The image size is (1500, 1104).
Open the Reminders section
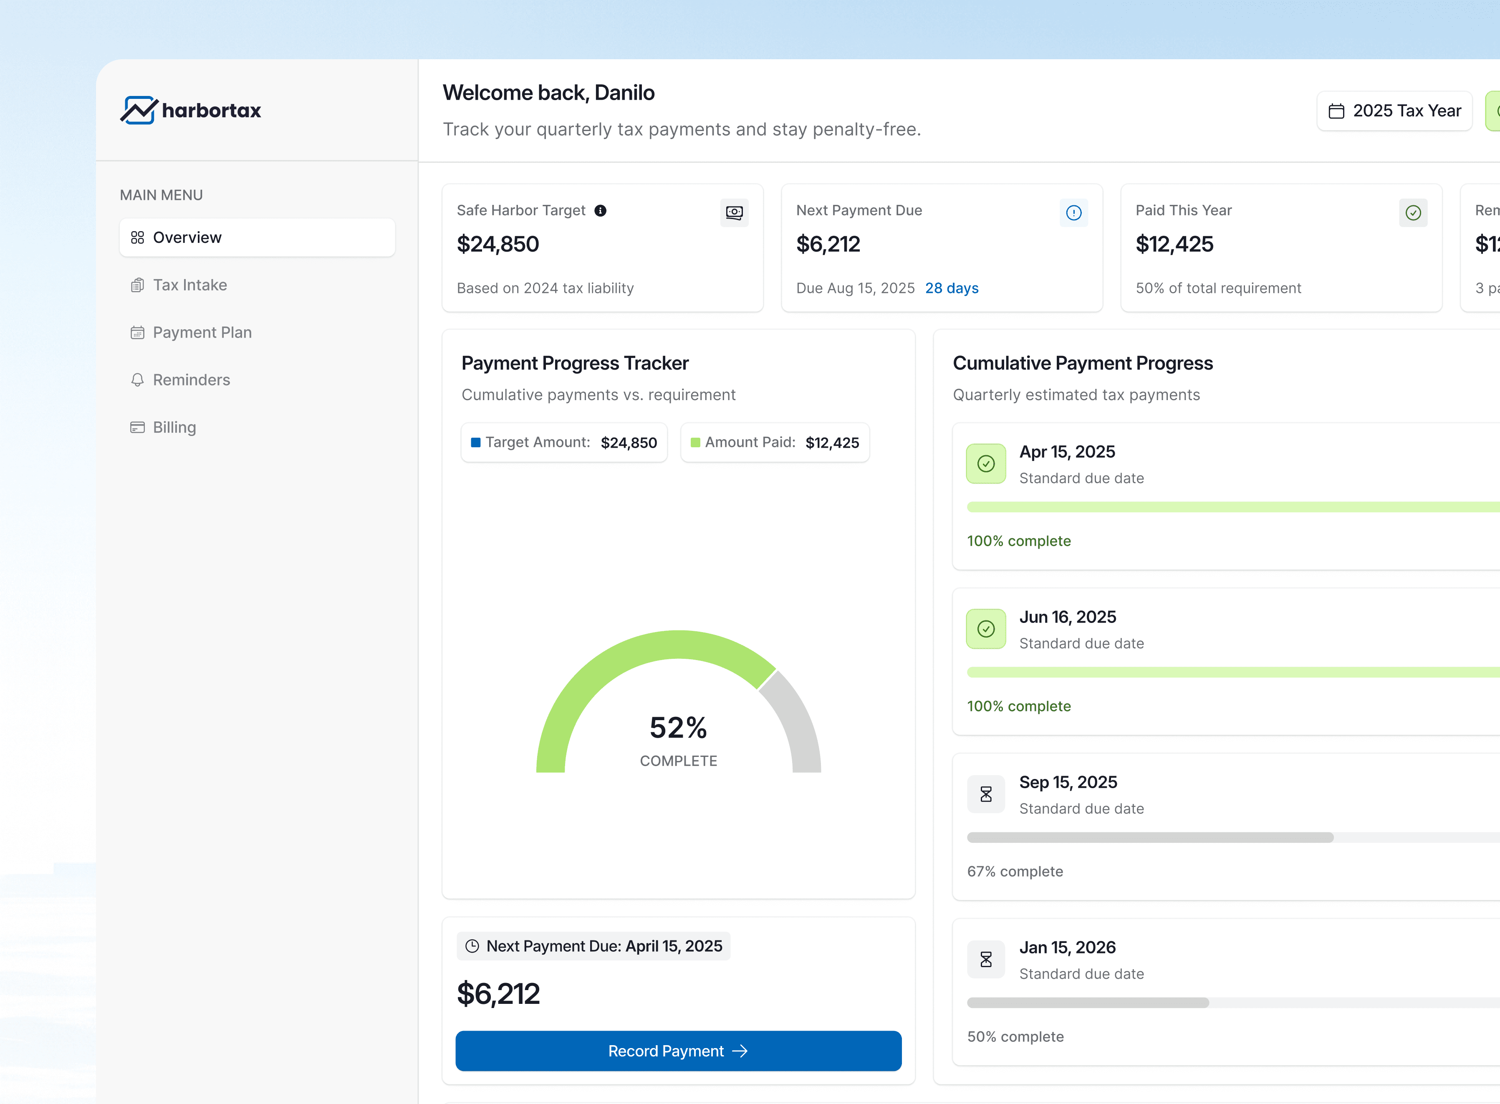point(191,380)
